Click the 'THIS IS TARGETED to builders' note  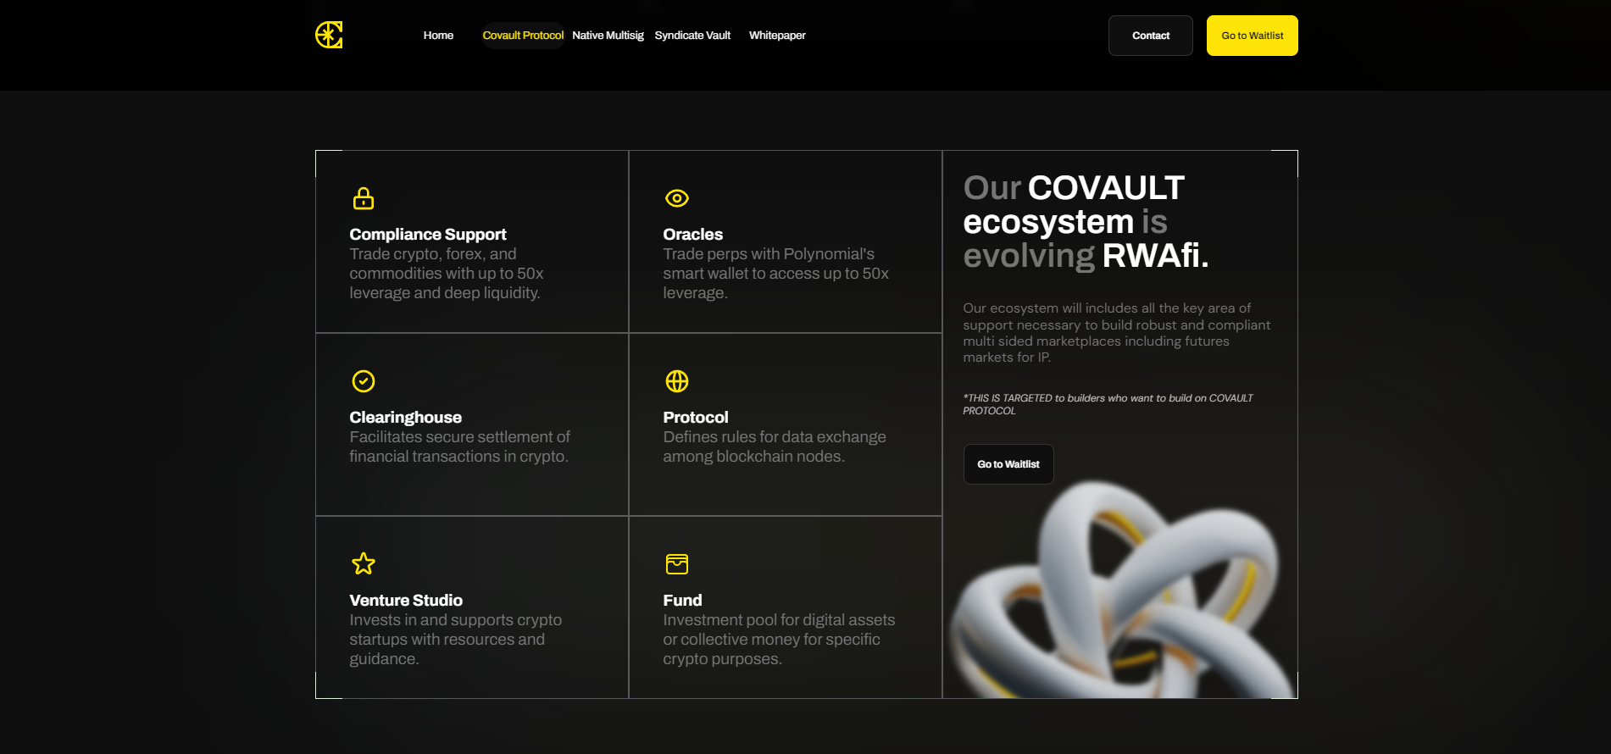click(1108, 404)
